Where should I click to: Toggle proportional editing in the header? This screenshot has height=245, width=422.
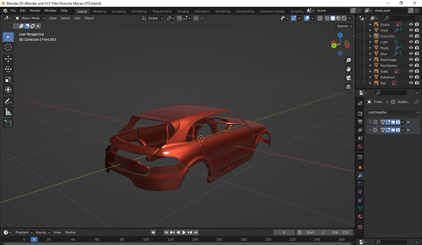coord(196,18)
